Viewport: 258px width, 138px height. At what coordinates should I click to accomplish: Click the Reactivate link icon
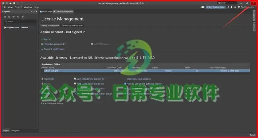(42, 79)
